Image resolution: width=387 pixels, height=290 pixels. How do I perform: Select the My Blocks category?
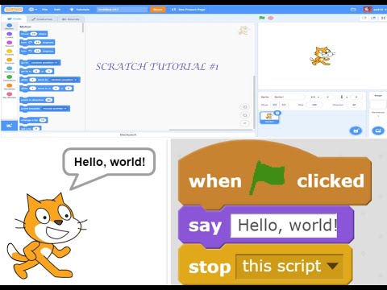pyautogui.click(x=9, y=95)
